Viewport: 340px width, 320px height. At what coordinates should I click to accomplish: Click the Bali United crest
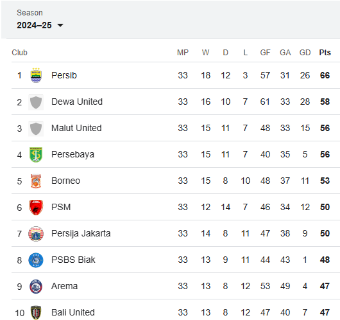click(x=36, y=313)
